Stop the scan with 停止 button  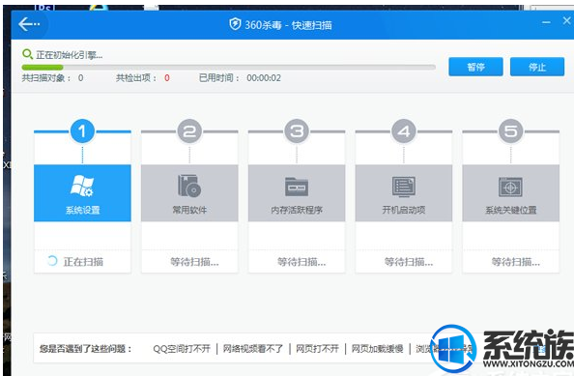[x=537, y=67]
